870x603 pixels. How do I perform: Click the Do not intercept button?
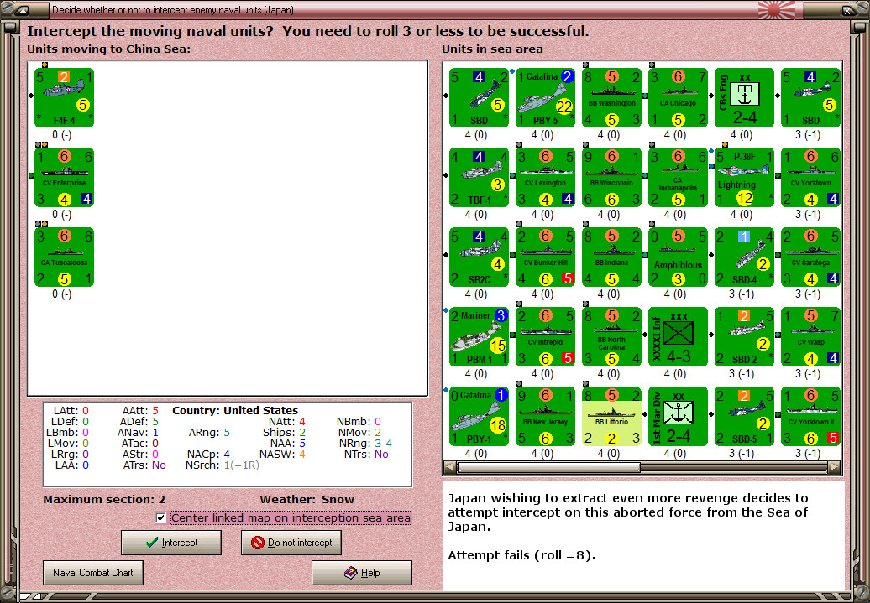291,543
